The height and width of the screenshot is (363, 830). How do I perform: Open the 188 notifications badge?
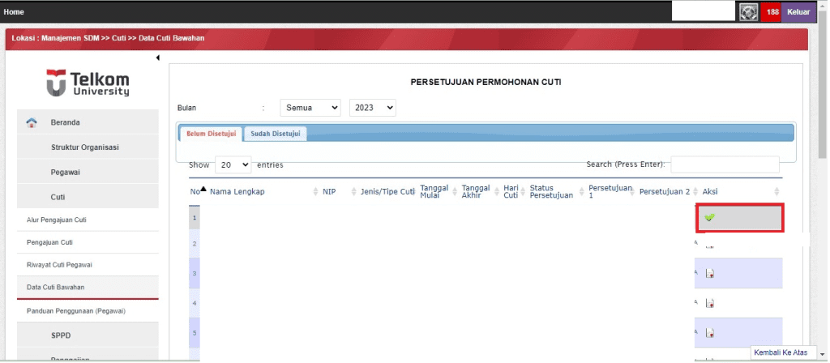[772, 11]
